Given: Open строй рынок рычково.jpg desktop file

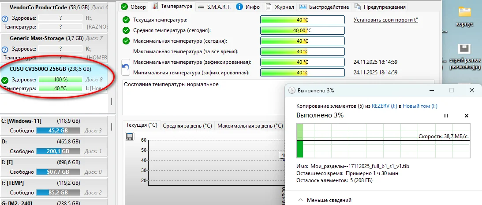Looking at the screenshot, I should (x=464, y=57).
